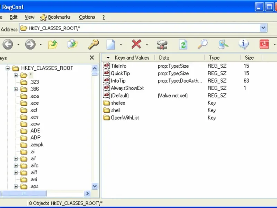Image resolution: width=277 pixels, height=208 pixels.
Task: Click the Back navigation arrow icon
Action: click(8, 44)
